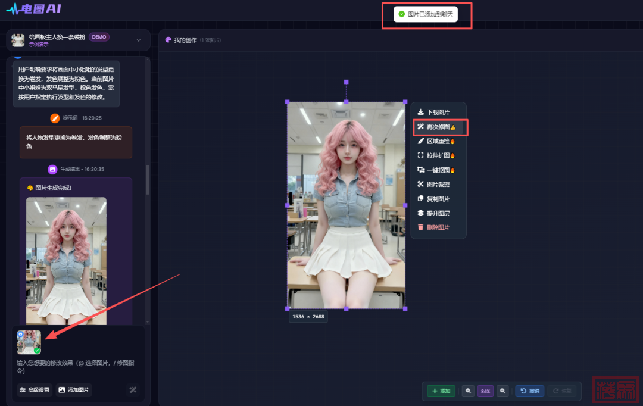The width and height of the screenshot is (643, 406).
Task: Choose 图片裁剪 crop option
Action: (438, 184)
